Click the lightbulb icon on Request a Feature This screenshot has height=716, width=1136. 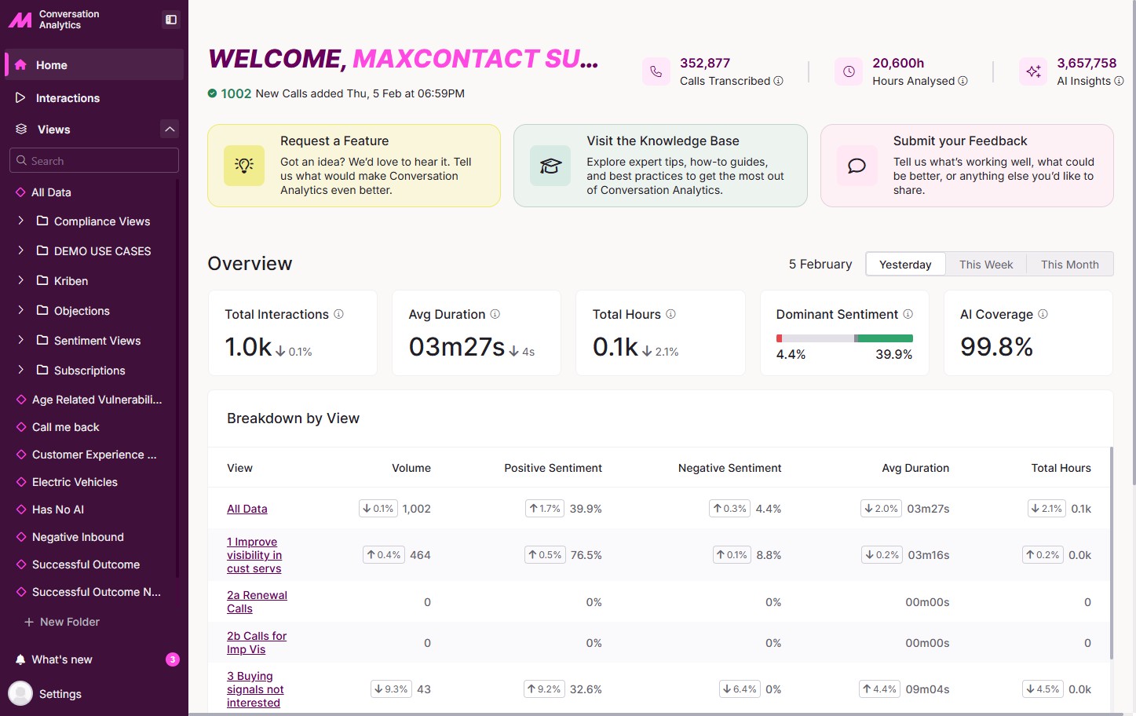point(244,166)
